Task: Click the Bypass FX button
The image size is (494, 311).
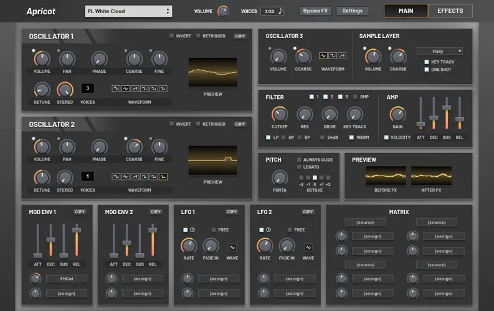Action: 316,11
